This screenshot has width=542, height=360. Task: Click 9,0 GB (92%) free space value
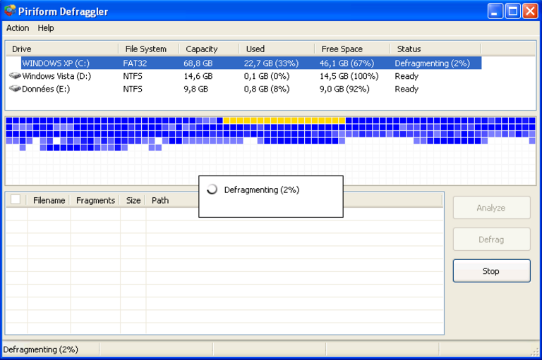pyautogui.click(x=344, y=89)
